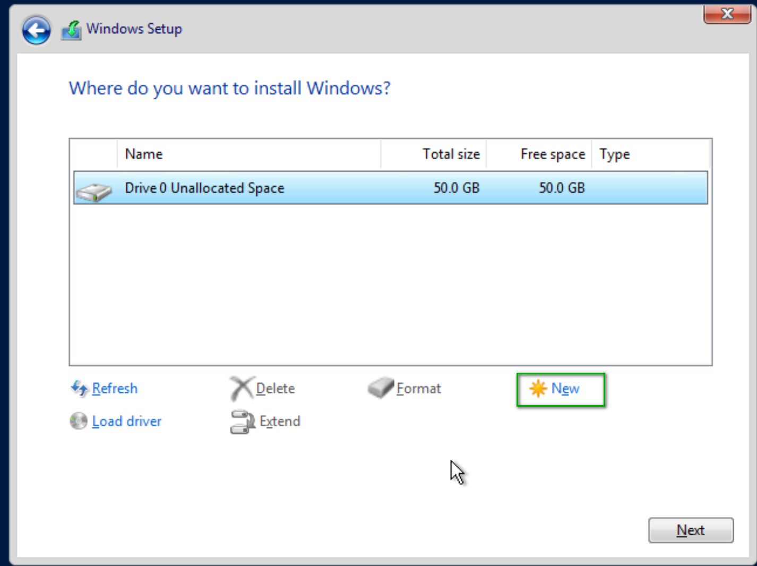Open the Refresh link
Screen dimensions: 757x566
[114, 388]
